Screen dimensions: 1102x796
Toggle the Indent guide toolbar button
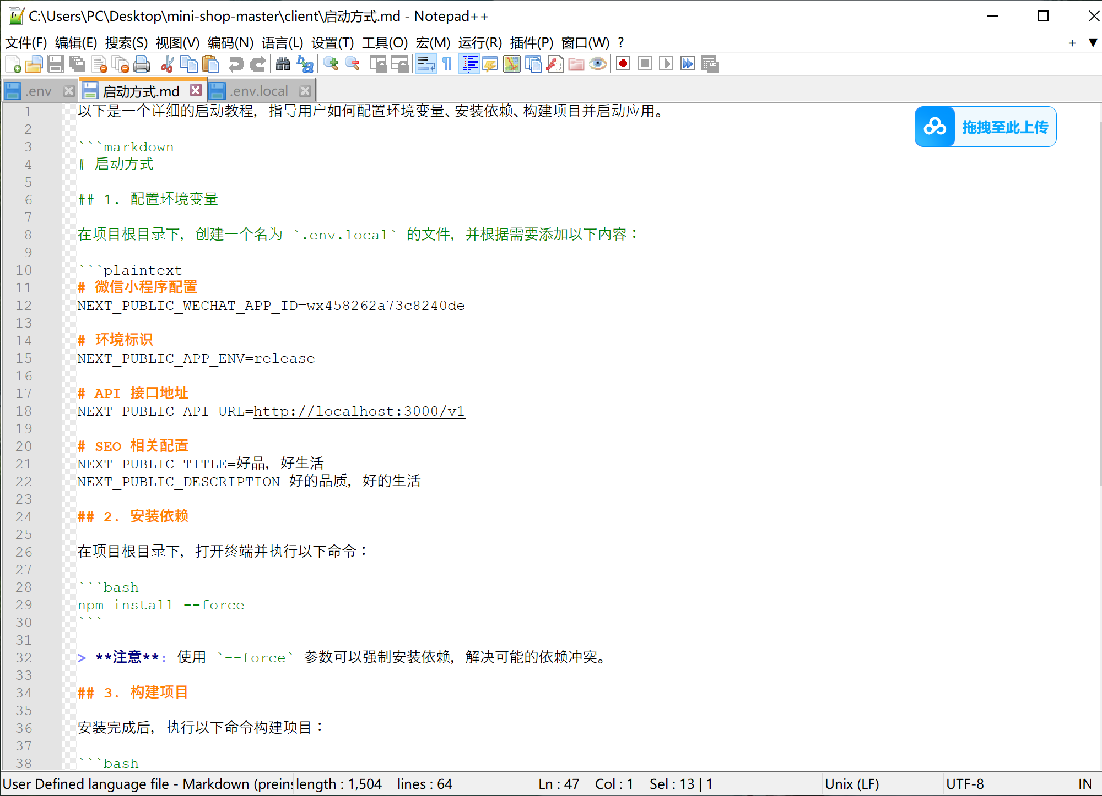[470, 64]
